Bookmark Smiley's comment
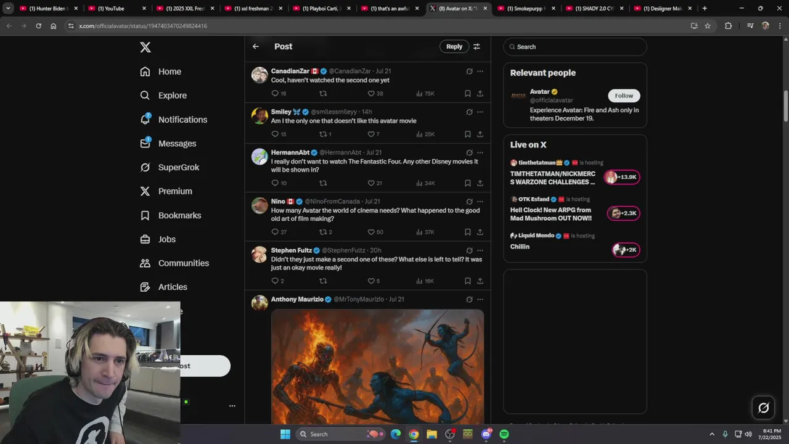 coord(468,134)
